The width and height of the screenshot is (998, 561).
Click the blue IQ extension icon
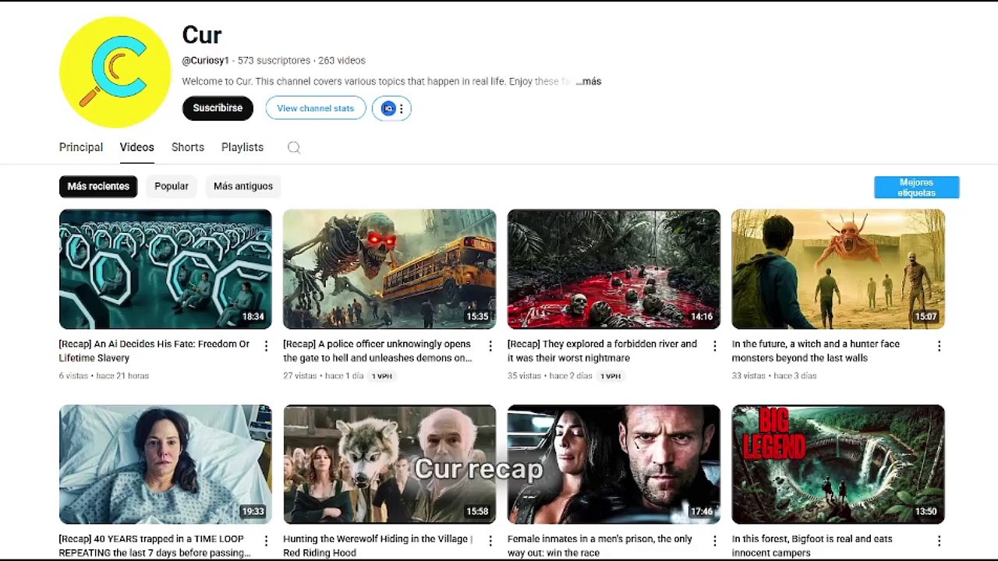(x=388, y=108)
